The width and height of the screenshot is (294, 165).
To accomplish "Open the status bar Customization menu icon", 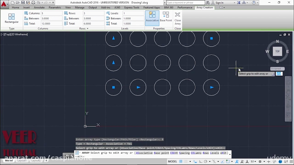I will pos(291,161).
